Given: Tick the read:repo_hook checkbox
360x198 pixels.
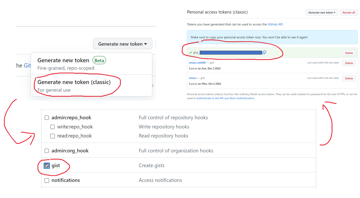Looking at the screenshot, I should point(53,136).
